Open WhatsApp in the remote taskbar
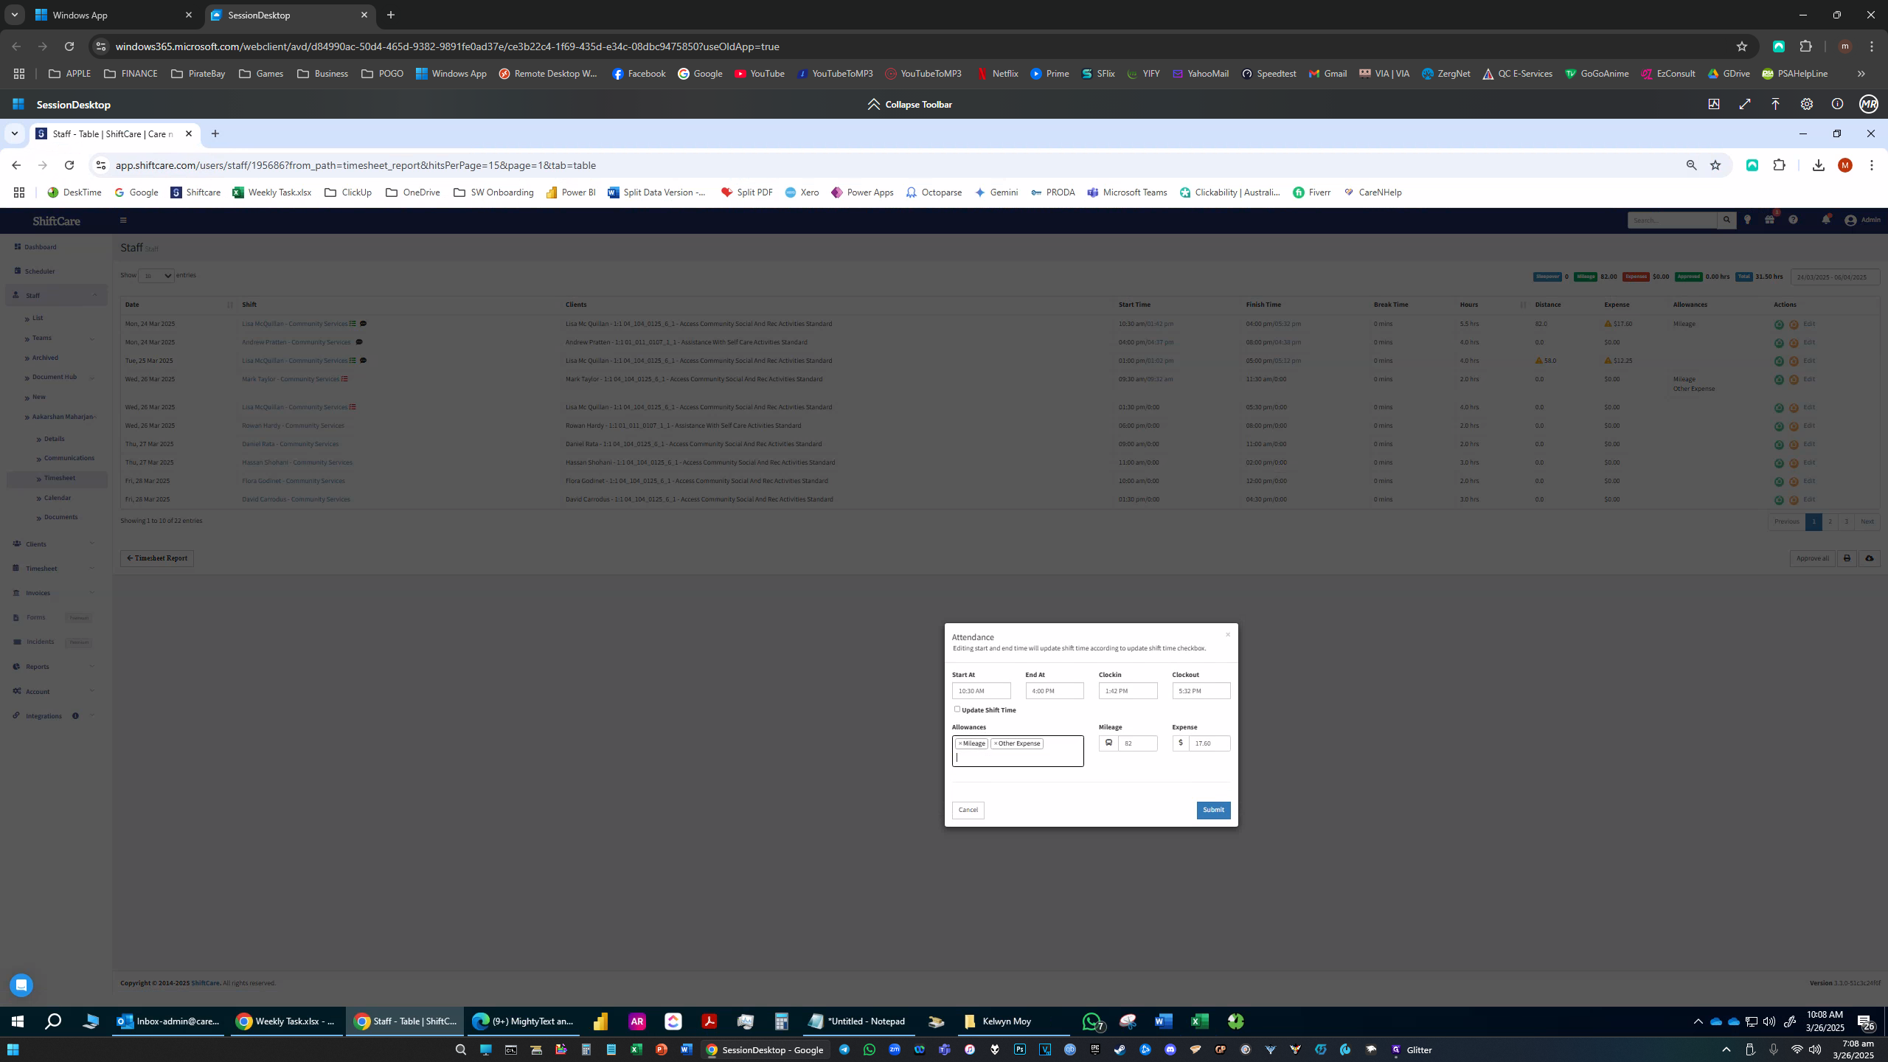 [x=1091, y=1021]
